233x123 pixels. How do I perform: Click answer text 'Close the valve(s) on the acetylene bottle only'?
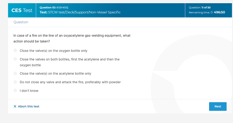pyautogui.click(x=55, y=74)
